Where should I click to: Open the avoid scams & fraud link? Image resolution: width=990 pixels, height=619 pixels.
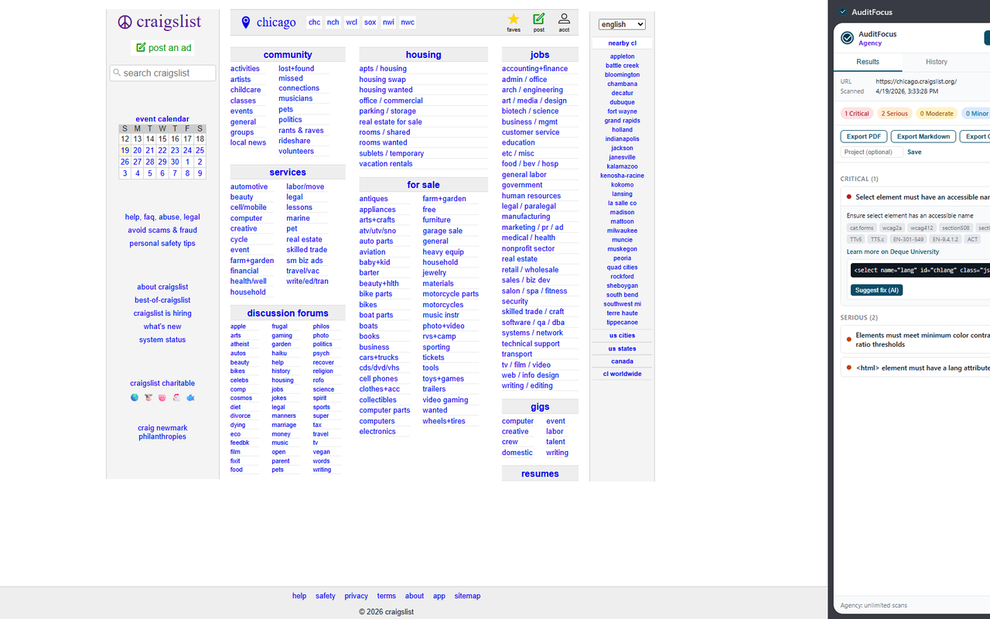tap(162, 231)
